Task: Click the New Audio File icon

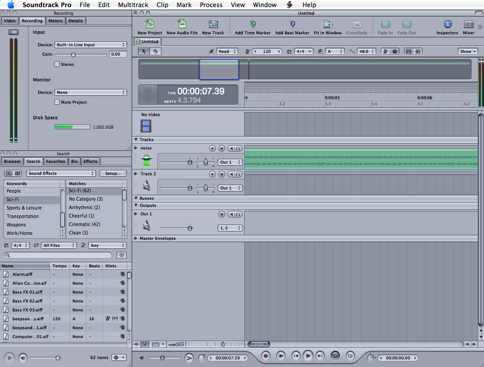Action: pyautogui.click(x=182, y=24)
